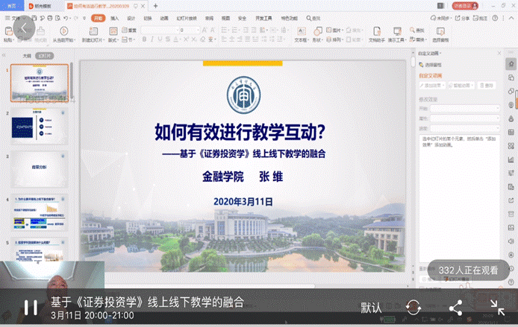Open the font name combo box

click(160, 30)
